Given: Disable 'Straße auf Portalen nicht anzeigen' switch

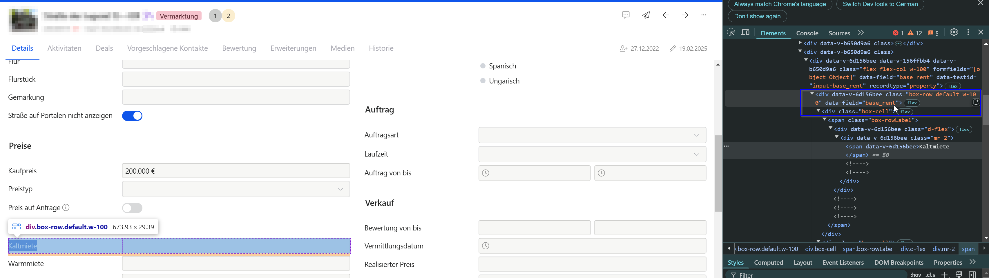Looking at the screenshot, I should (133, 116).
